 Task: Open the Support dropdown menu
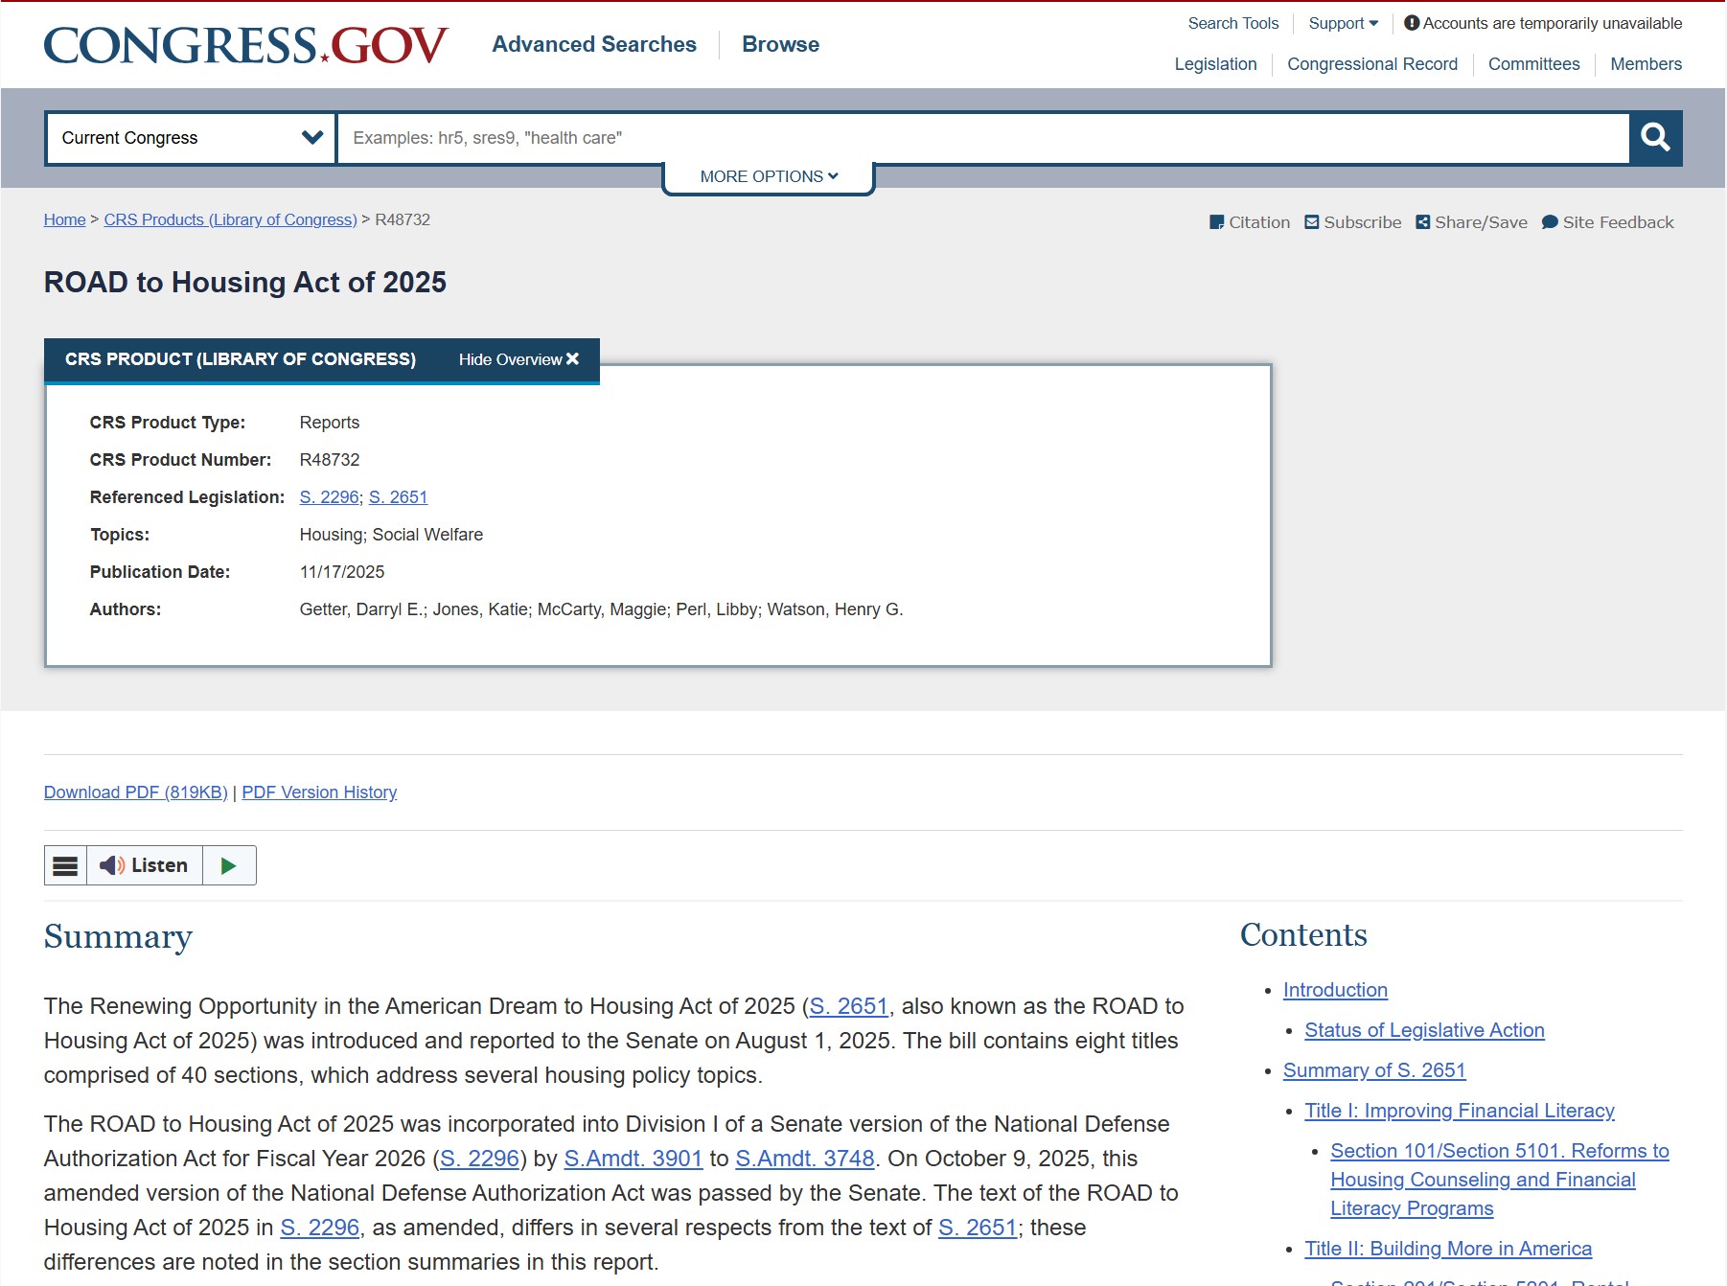pos(1343,23)
